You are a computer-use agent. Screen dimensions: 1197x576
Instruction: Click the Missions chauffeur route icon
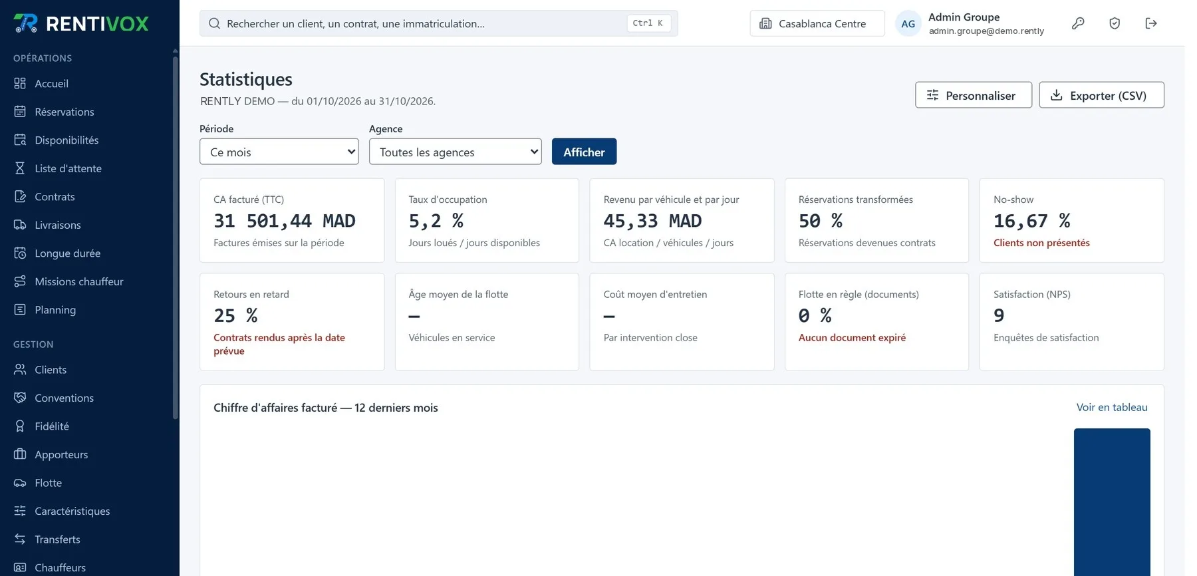click(20, 281)
